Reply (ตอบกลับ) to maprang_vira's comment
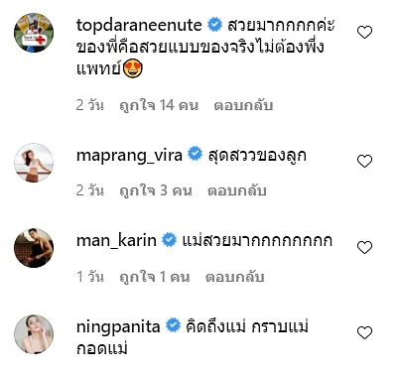 (237, 190)
